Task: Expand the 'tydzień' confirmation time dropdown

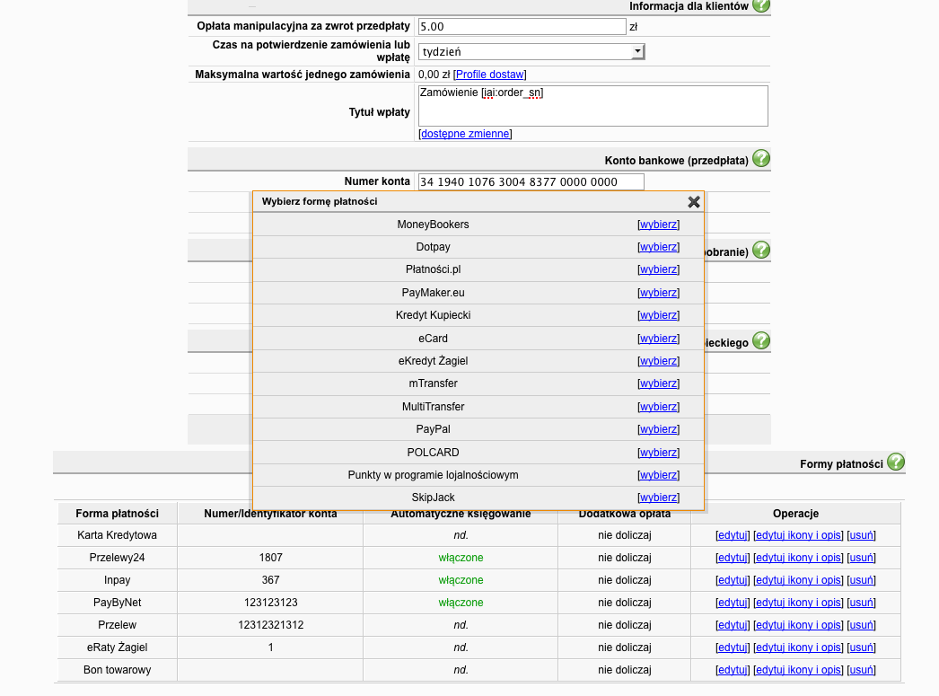Action: pos(637,51)
